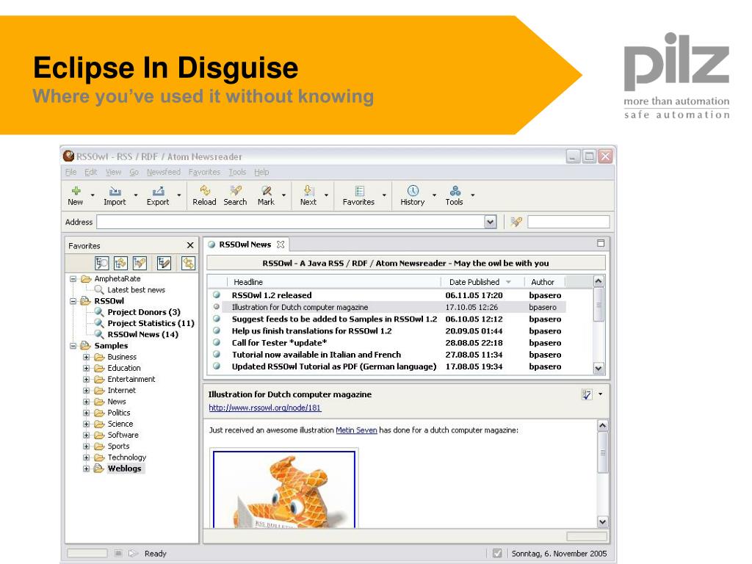Click the arrow icon left of Ready
752x564 pixels.
pos(134,553)
